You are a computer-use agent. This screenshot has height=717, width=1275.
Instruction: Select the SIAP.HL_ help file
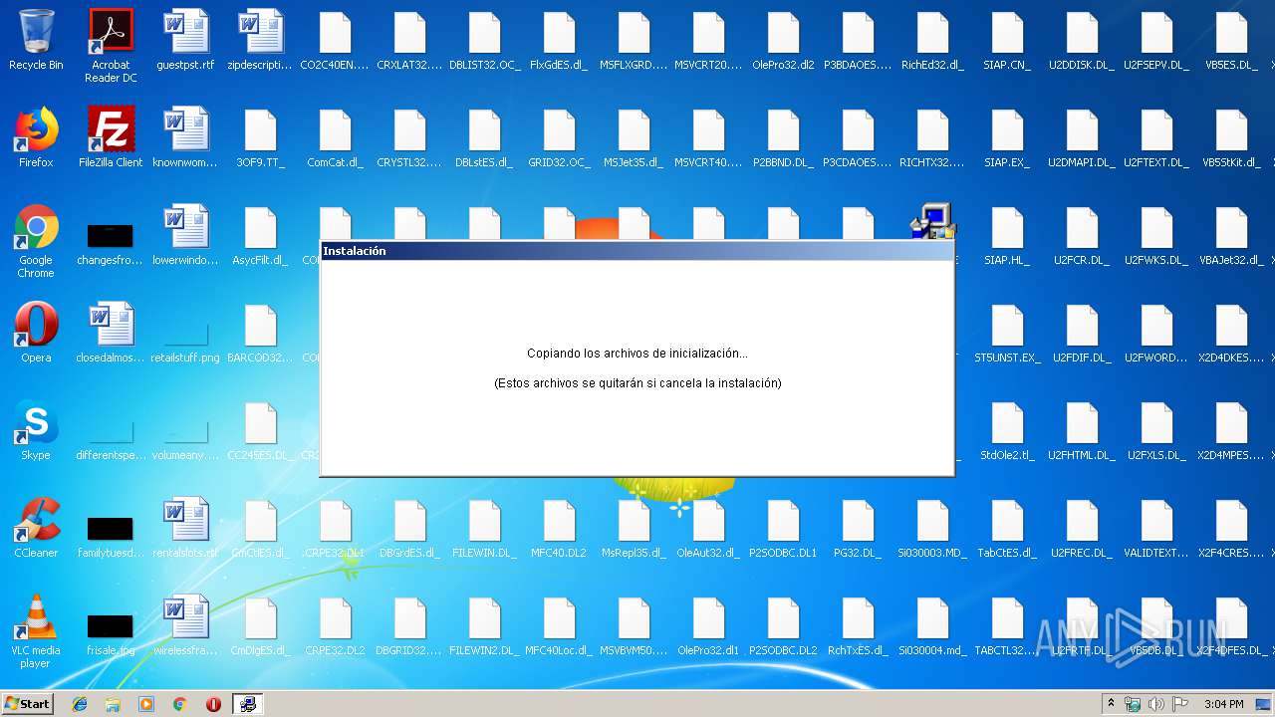coord(1007,235)
